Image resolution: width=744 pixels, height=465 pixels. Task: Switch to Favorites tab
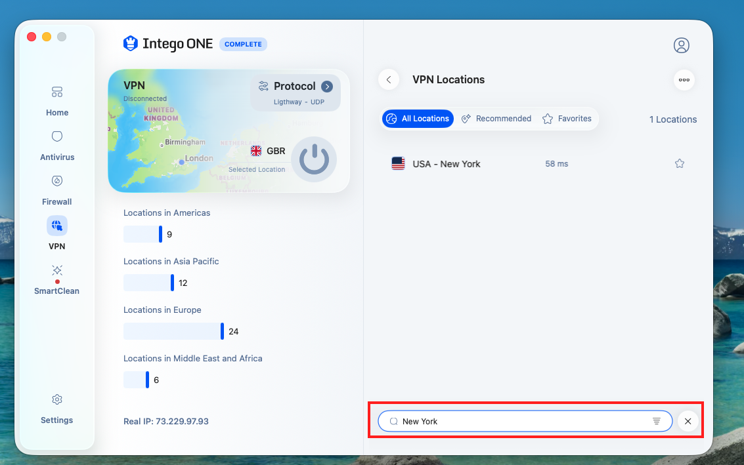[567, 119]
